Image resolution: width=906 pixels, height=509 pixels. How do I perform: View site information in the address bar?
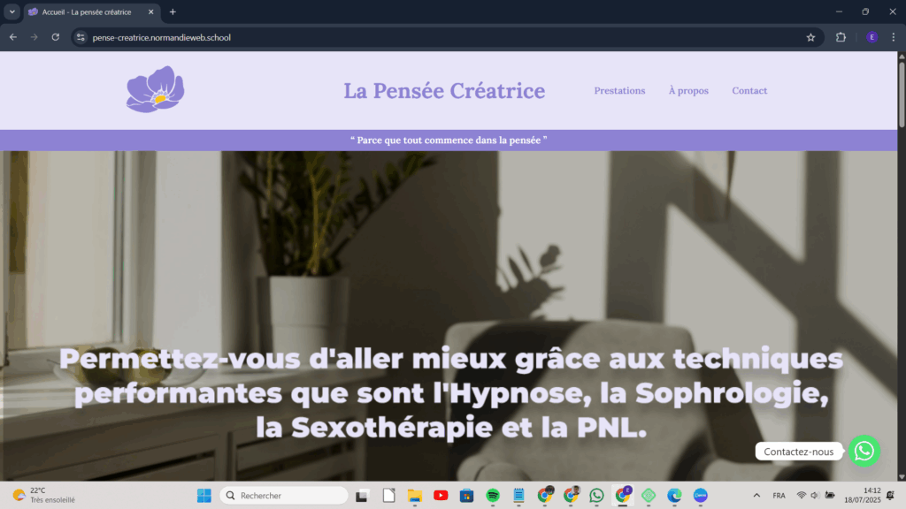(x=81, y=37)
